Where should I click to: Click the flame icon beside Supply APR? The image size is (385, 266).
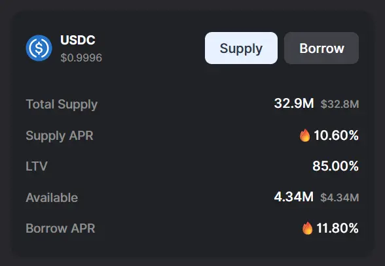(x=304, y=135)
